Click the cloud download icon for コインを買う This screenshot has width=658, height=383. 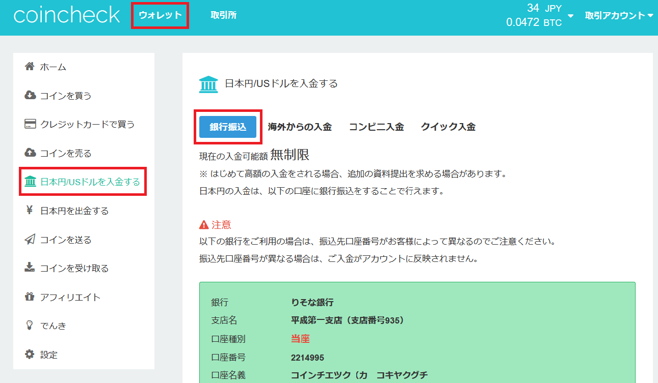pos(30,96)
